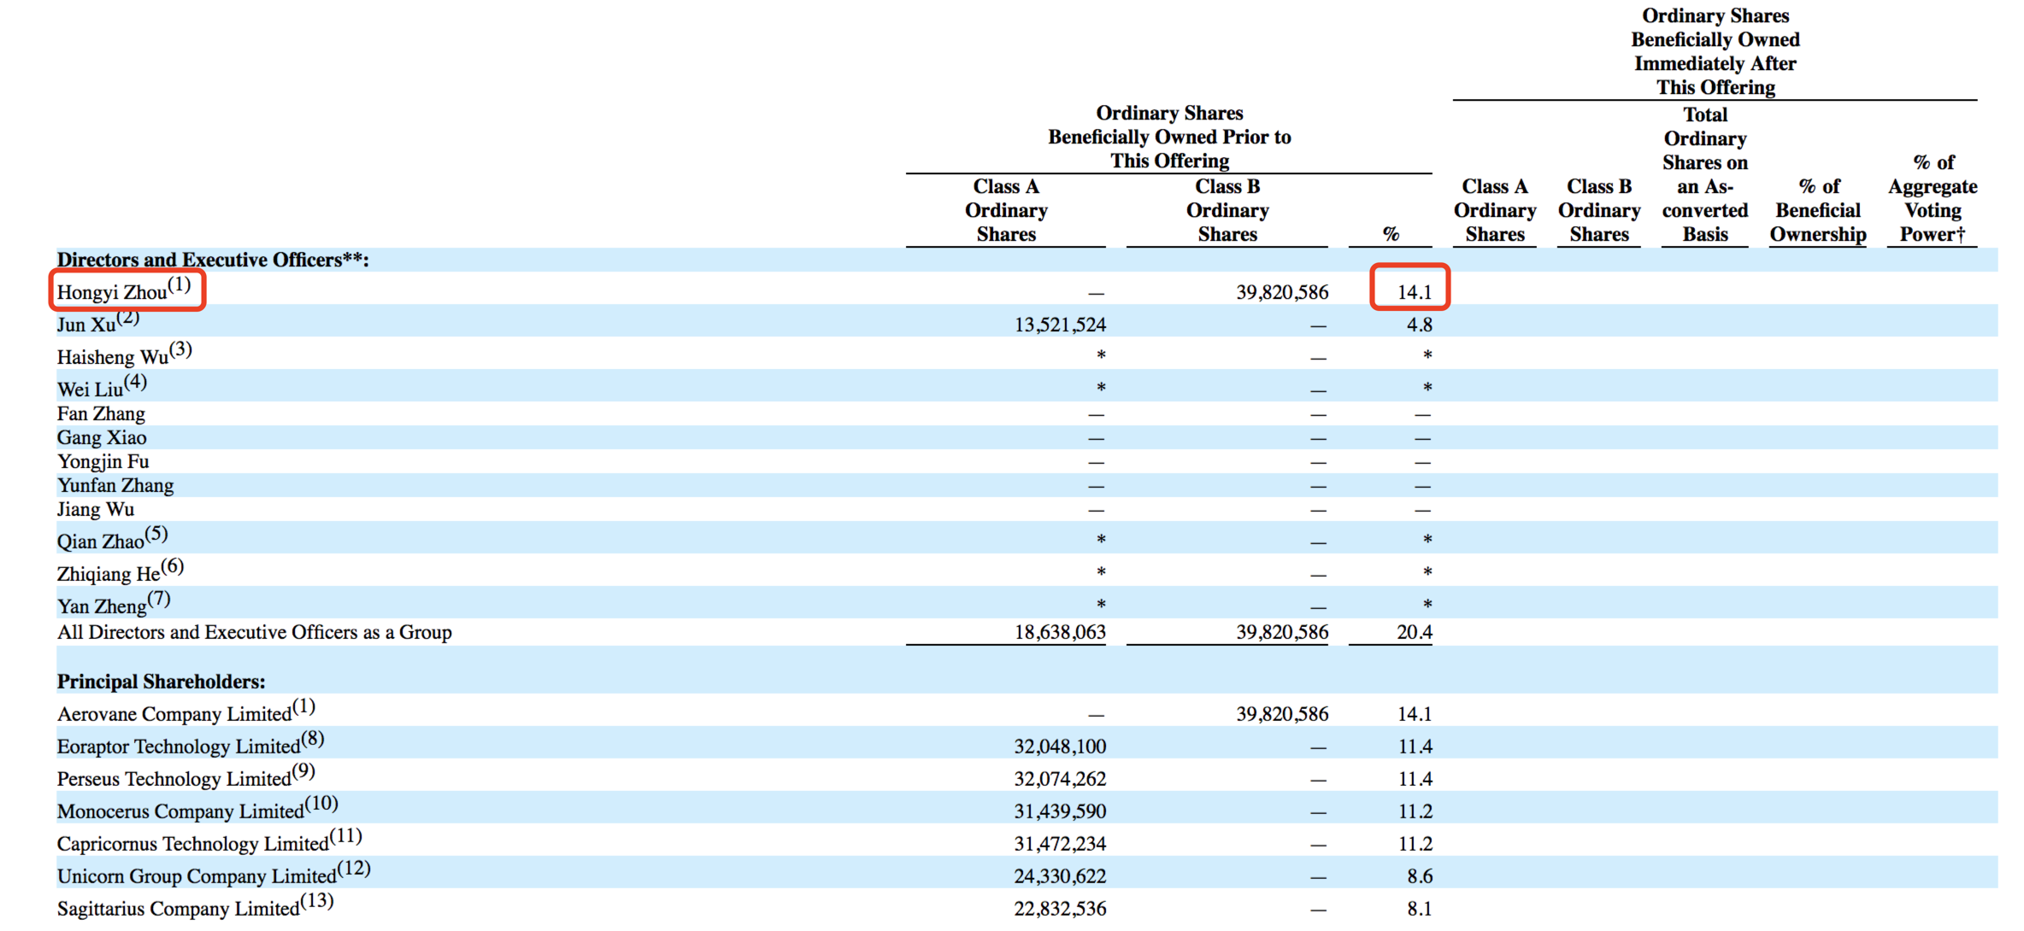Click the Directors and Executive Officers heading
The height and width of the screenshot is (931, 2024).
tap(213, 260)
